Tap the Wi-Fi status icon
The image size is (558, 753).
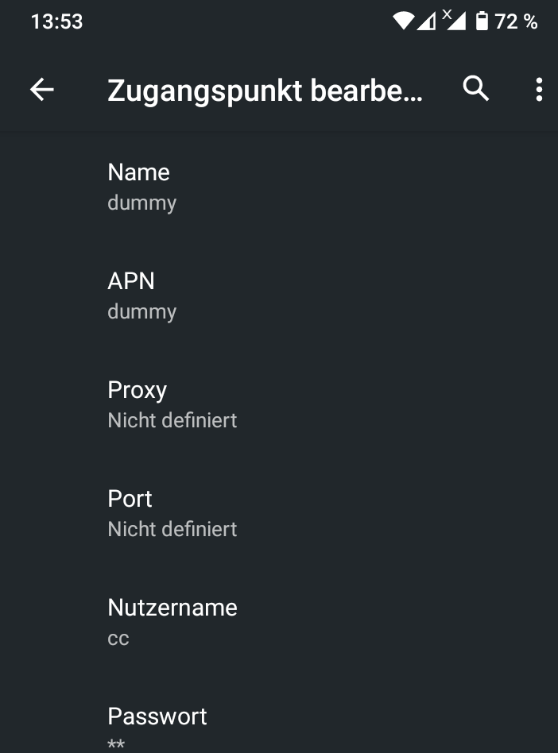tap(404, 21)
